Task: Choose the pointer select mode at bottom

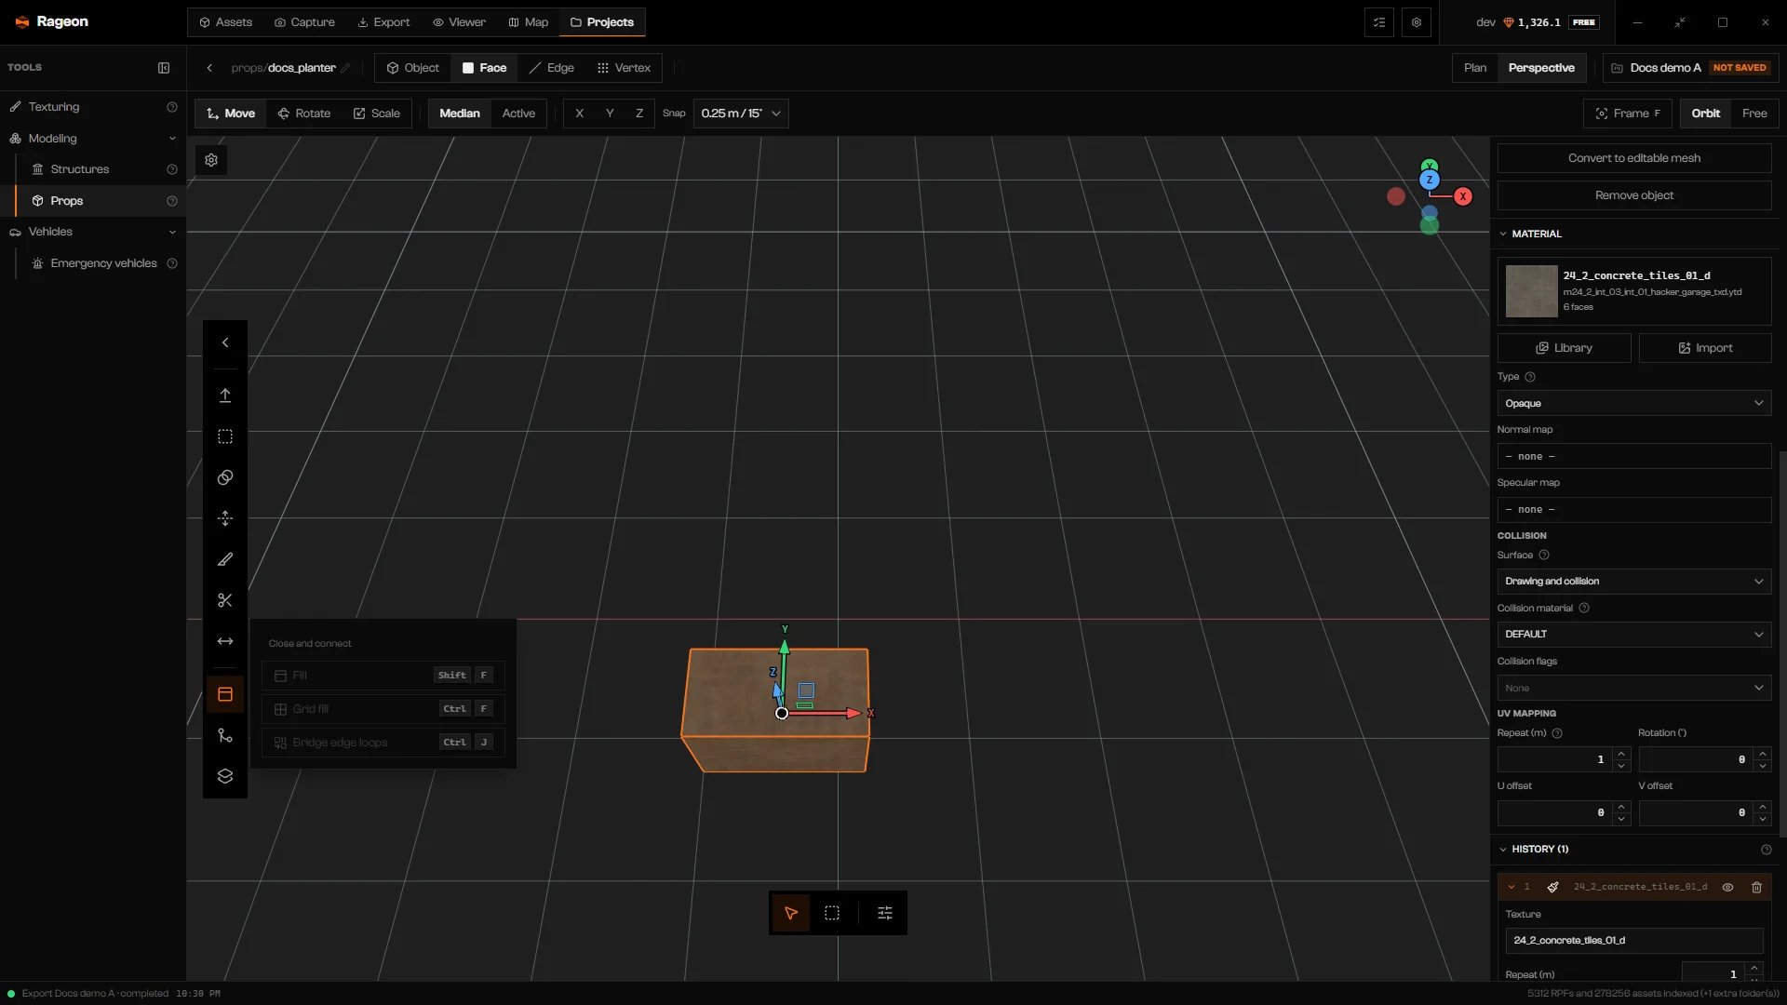Action: [x=791, y=913]
